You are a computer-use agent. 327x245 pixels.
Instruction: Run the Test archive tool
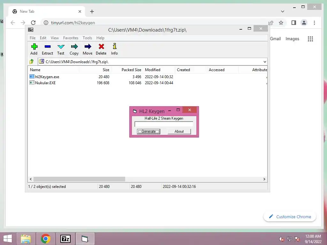(61, 47)
